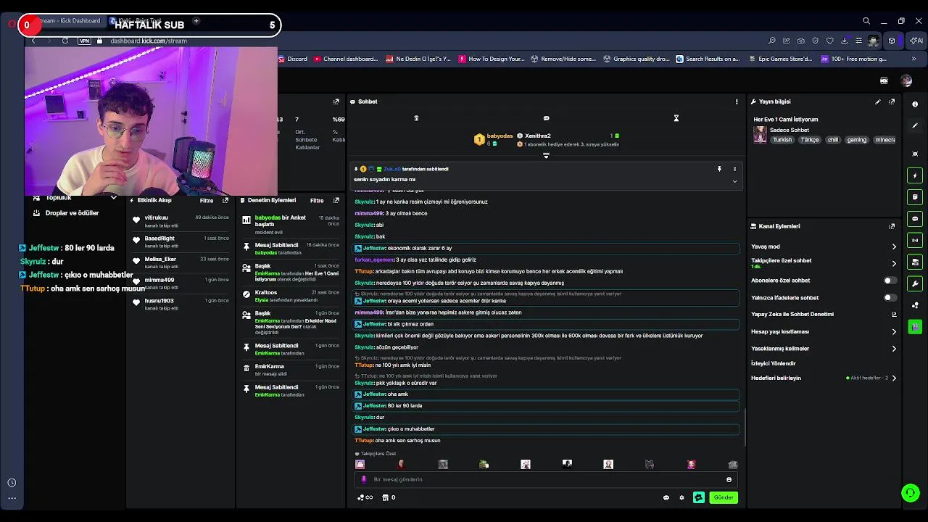
Task: Click the gaming tag chip
Action: (857, 140)
